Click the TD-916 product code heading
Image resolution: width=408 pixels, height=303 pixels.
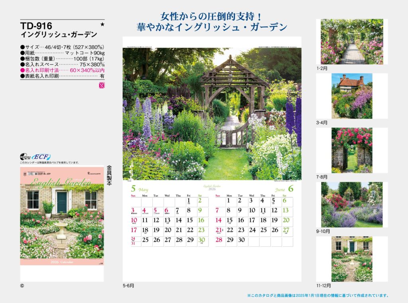pyautogui.click(x=36, y=26)
